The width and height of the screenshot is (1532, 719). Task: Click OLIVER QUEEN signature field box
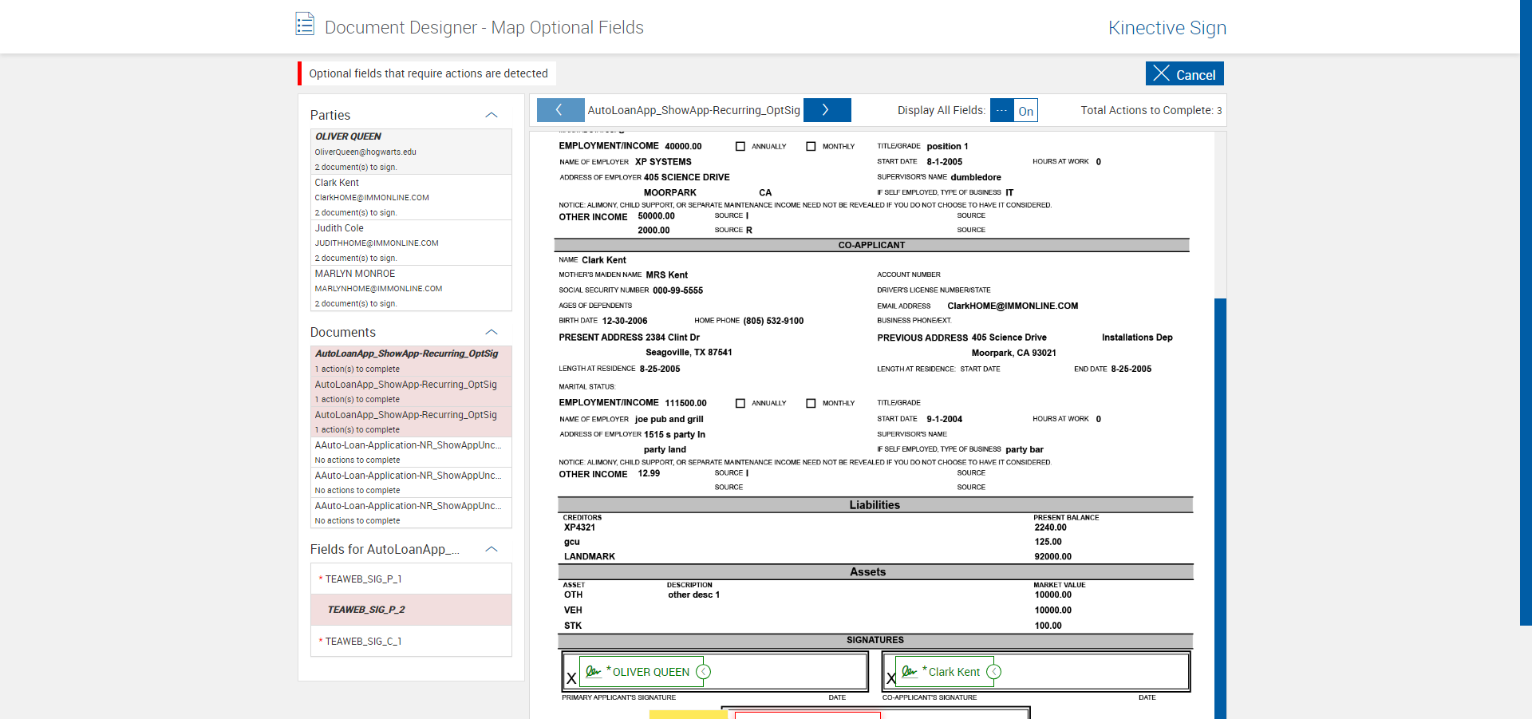tap(642, 672)
